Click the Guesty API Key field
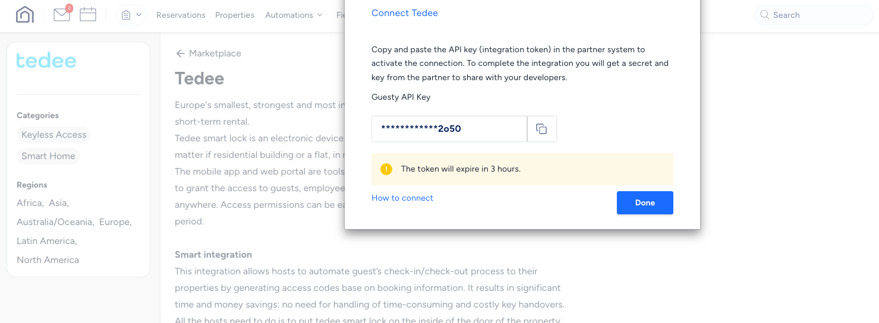Image resolution: width=879 pixels, height=323 pixels. click(x=449, y=129)
